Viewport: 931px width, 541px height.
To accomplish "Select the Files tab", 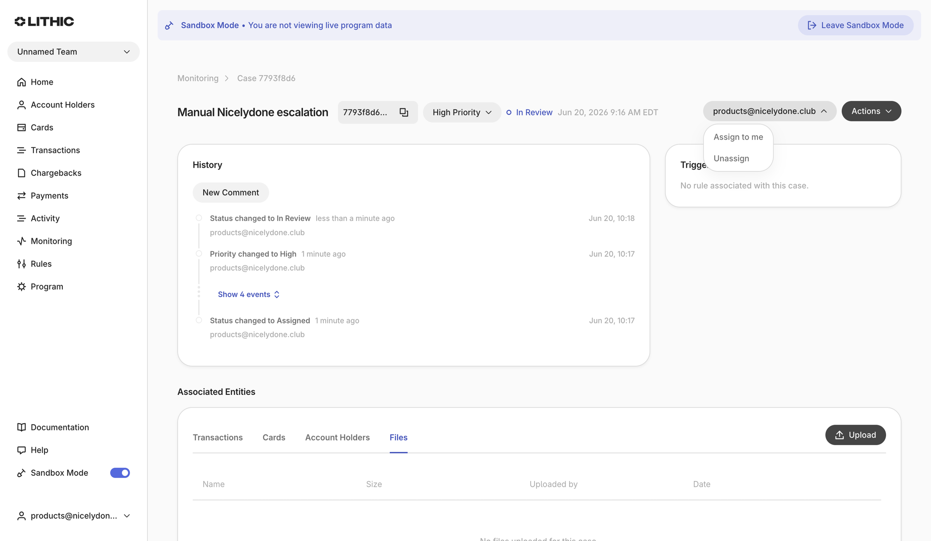I will coord(398,437).
